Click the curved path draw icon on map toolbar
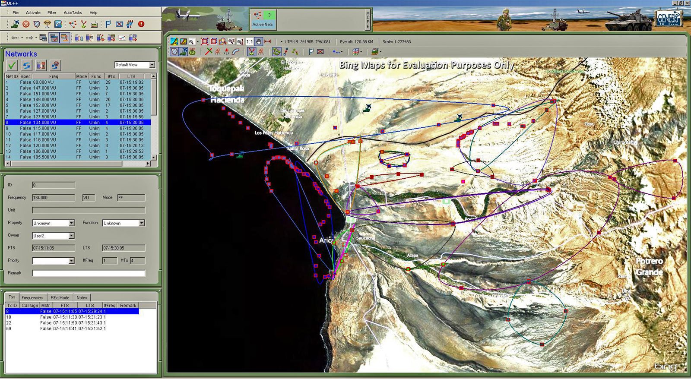This screenshot has width=691, height=379. pyautogui.click(x=235, y=52)
